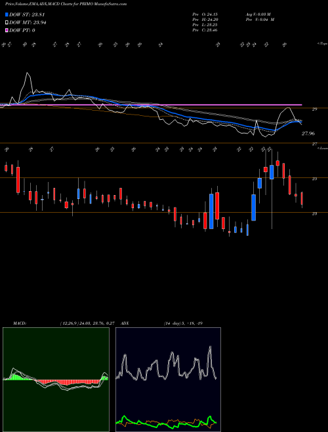The height and width of the screenshot is (432, 328).
Task: Click the 'Pre V: 0.04 M' volume text
Action: pyautogui.click(x=260, y=20)
